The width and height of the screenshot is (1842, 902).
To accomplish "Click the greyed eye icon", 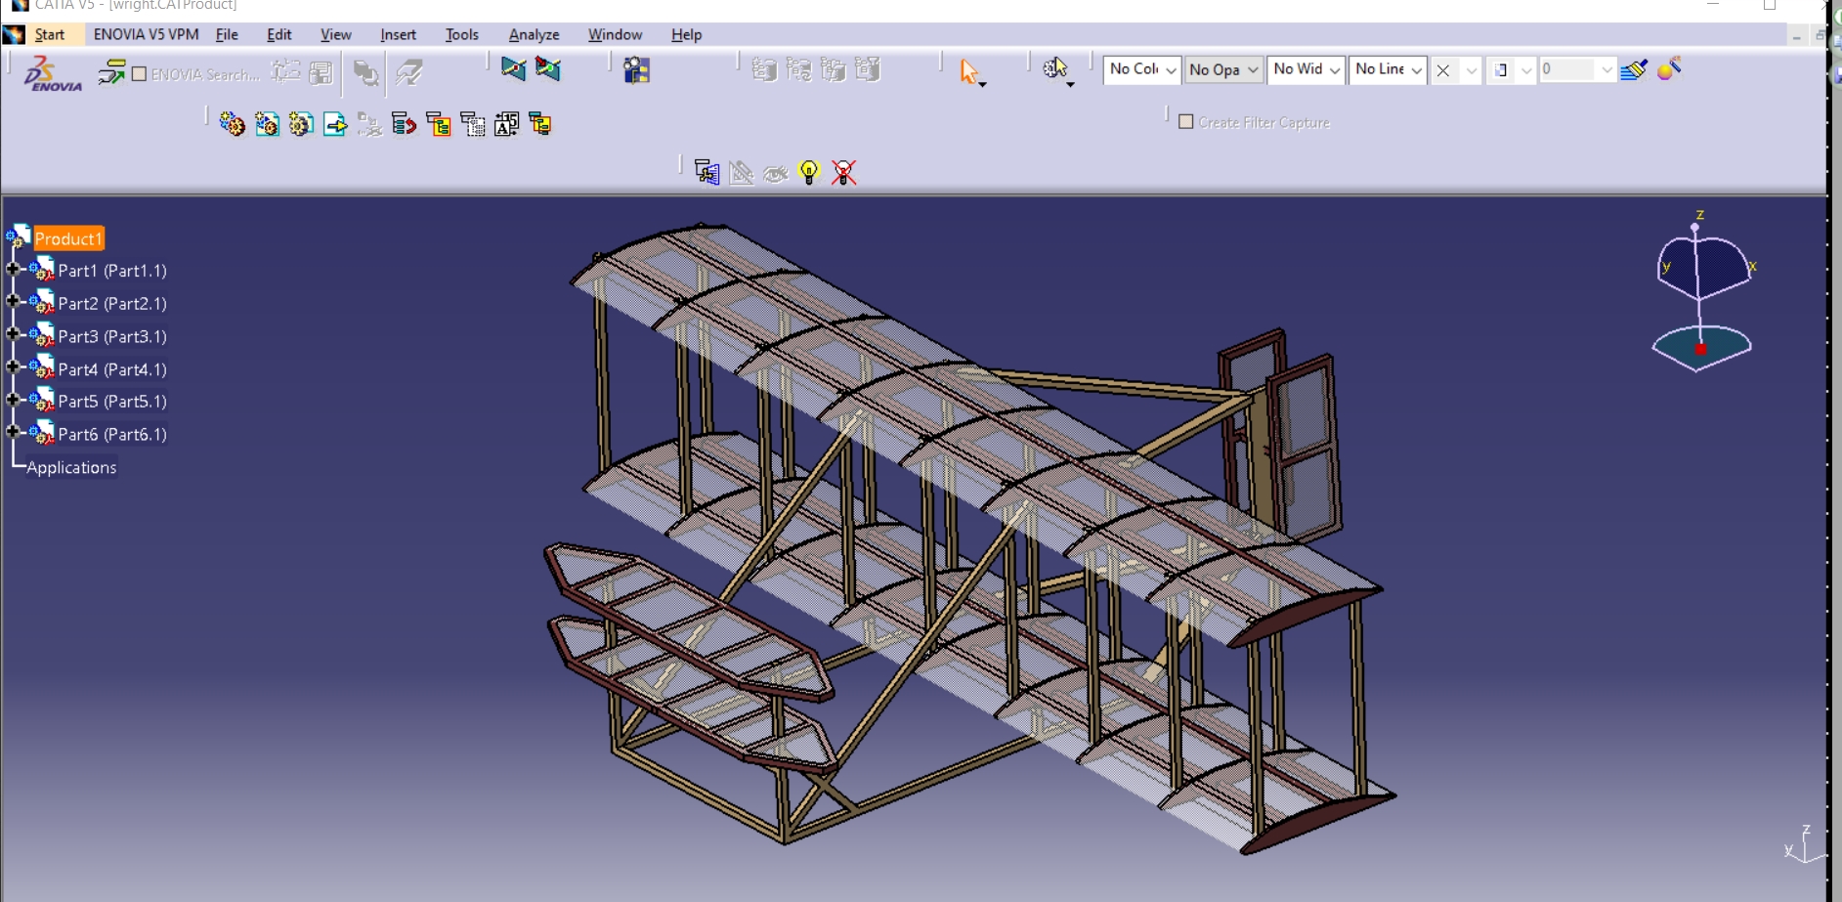I will click(776, 173).
